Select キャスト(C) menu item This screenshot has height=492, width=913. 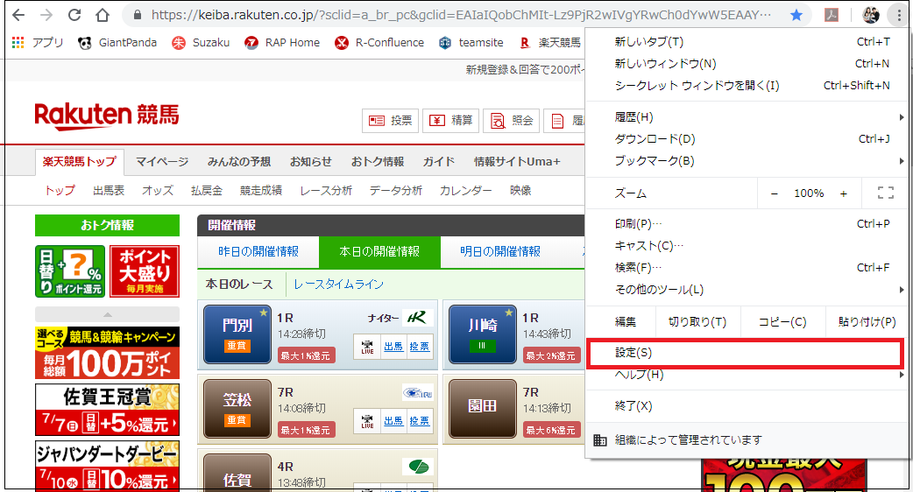click(x=747, y=246)
